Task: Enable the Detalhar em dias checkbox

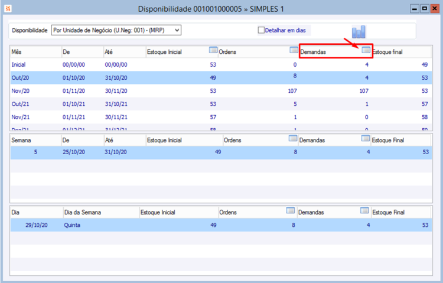Action: click(x=261, y=30)
